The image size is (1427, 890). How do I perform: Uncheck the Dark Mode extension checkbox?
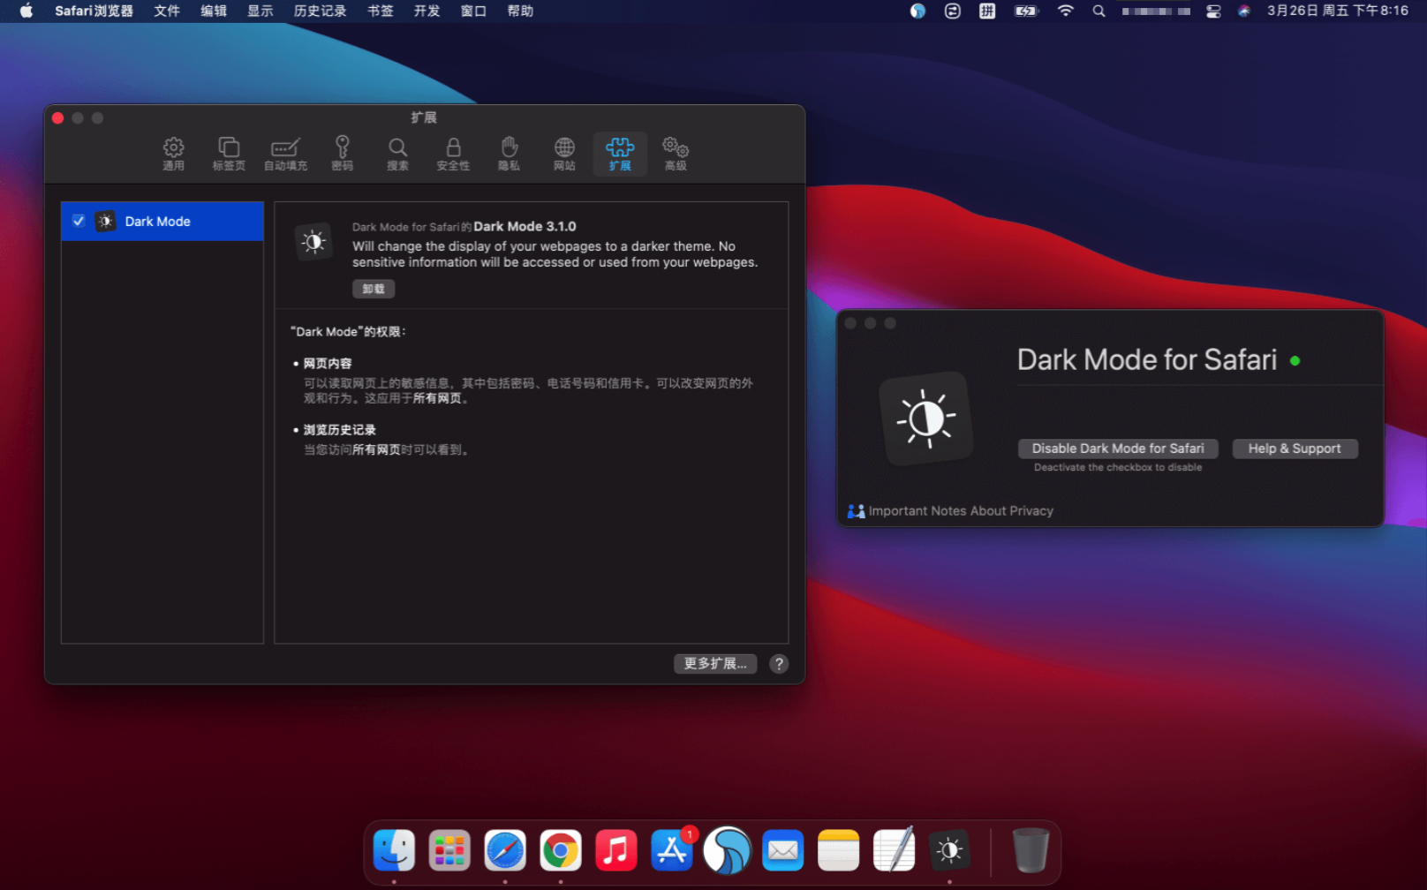point(79,221)
